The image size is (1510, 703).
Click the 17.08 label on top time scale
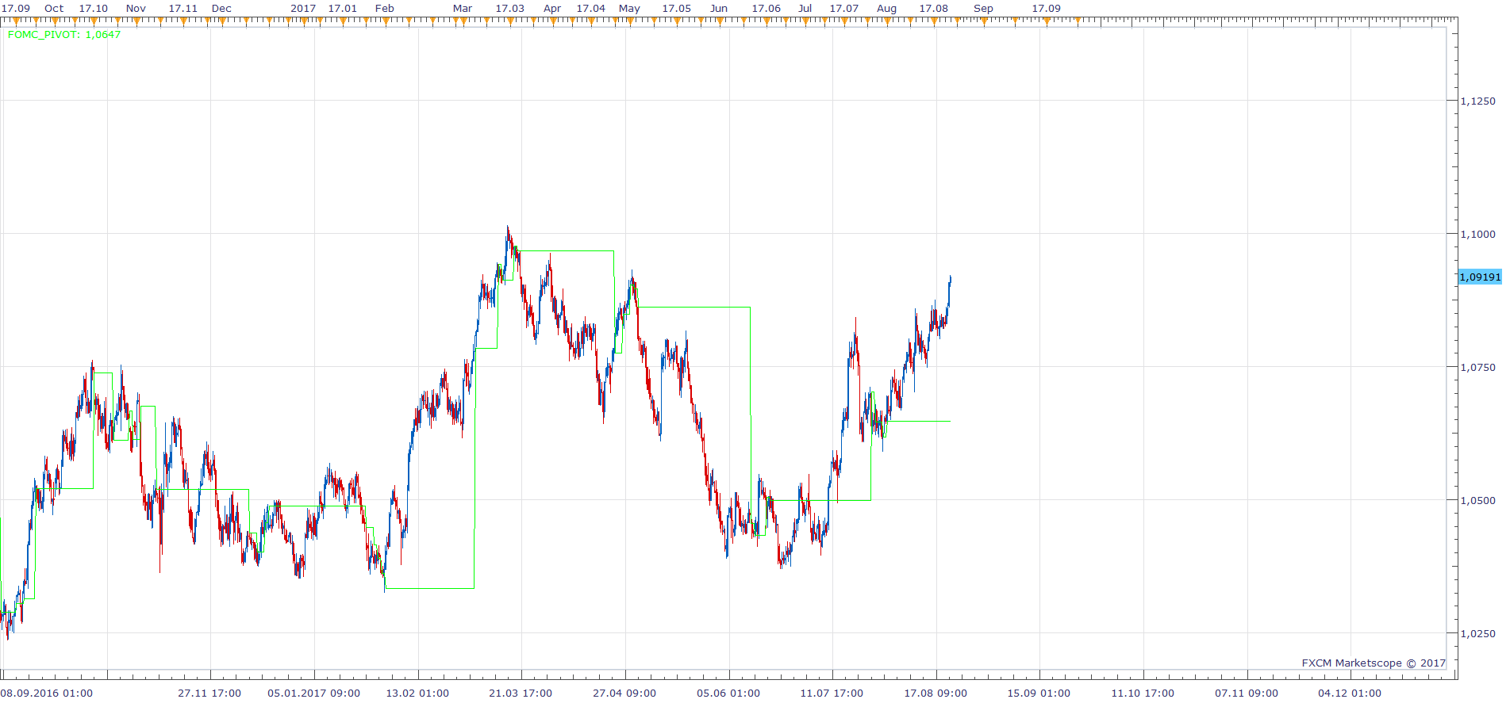(x=934, y=8)
